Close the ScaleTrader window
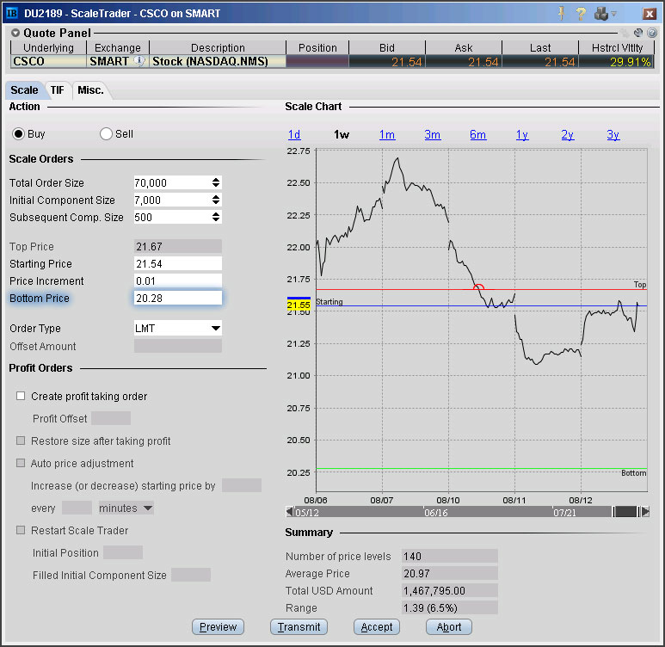This screenshot has width=665, height=647. pyautogui.click(x=649, y=14)
